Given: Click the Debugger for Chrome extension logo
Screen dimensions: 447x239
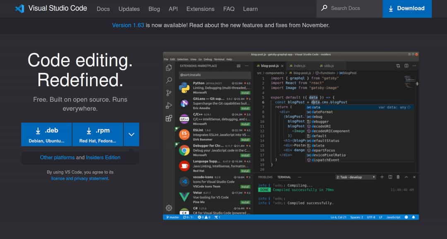Looking at the screenshot, I should click(185, 150).
